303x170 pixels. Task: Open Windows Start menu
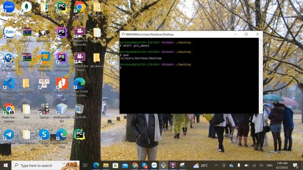coord(6,165)
